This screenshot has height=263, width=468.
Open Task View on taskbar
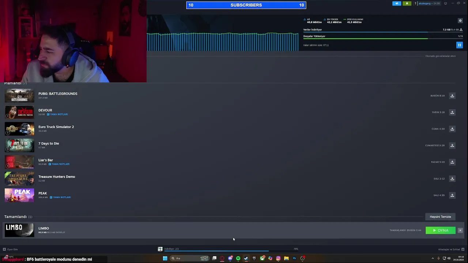click(214, 258)
